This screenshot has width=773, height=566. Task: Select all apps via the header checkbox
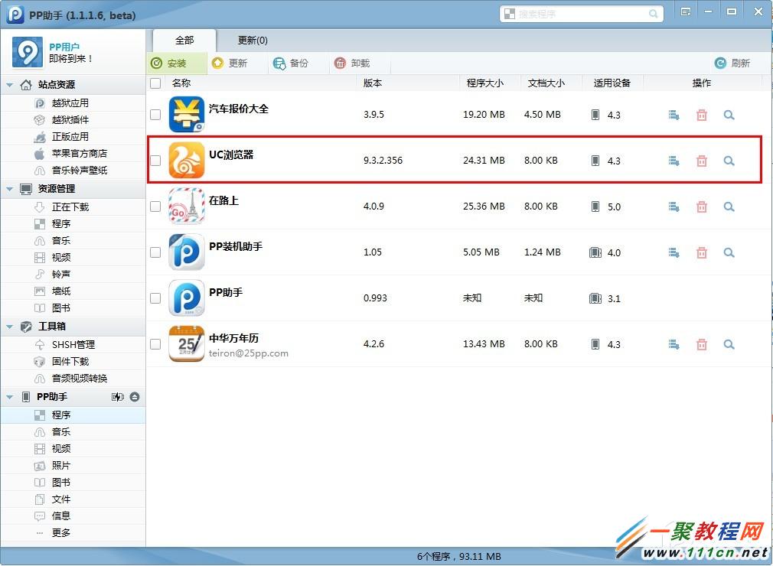tap(155, 83)
